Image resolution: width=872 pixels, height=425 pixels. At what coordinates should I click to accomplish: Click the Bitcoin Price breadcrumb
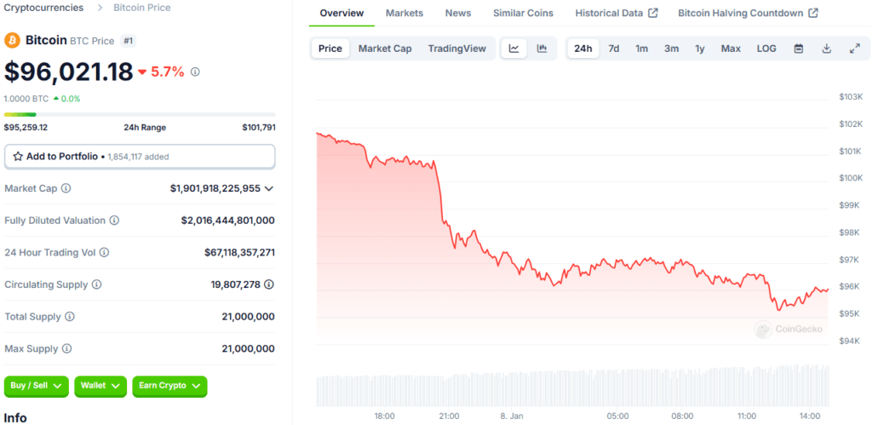coord(142,8)
